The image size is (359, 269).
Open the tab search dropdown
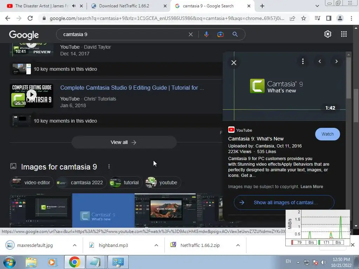point(317,6)
